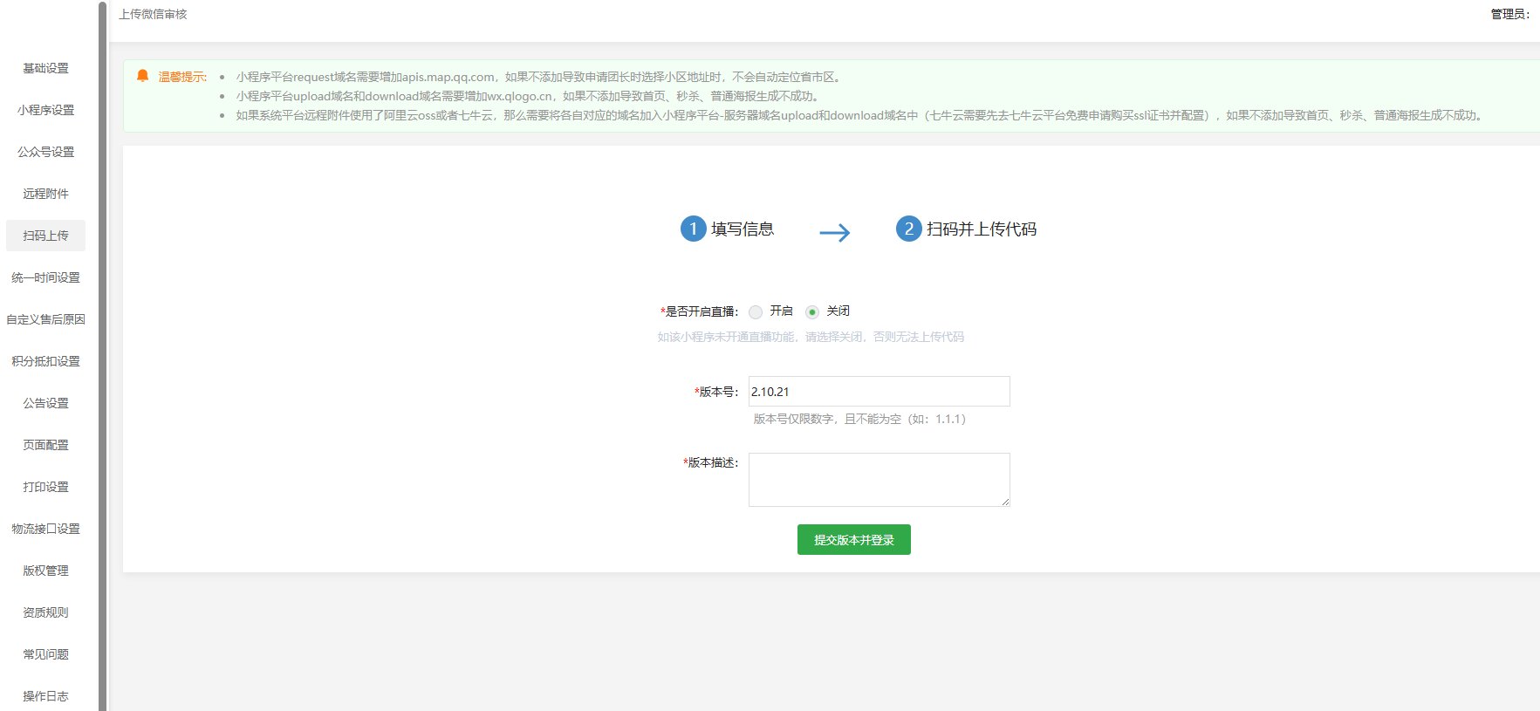Open 远程附件 settings

(x=45, y=194)
